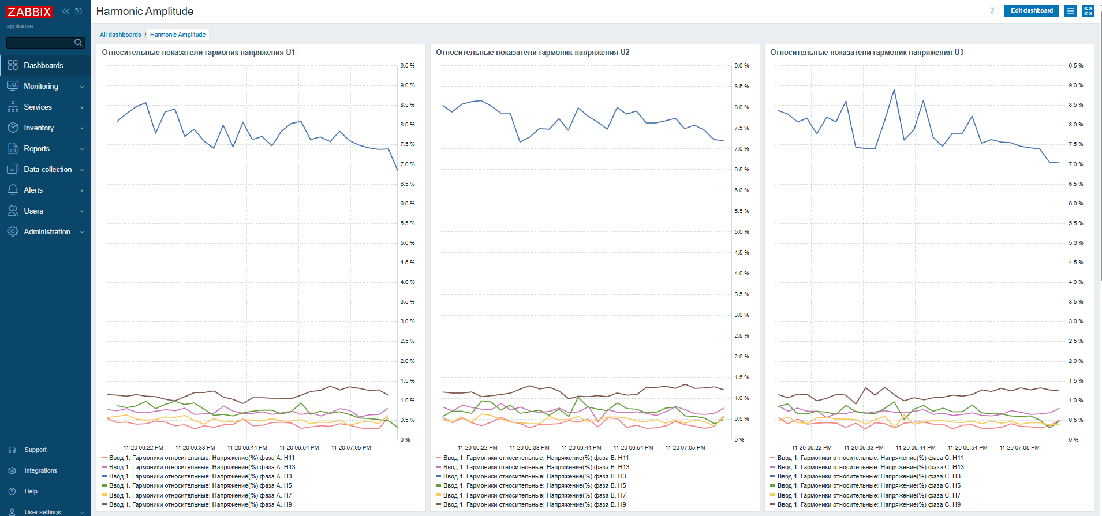This screenshot has height=516, width=1102.
Task: Click the Services hierarchy icon
Action: tap(13, 107)
